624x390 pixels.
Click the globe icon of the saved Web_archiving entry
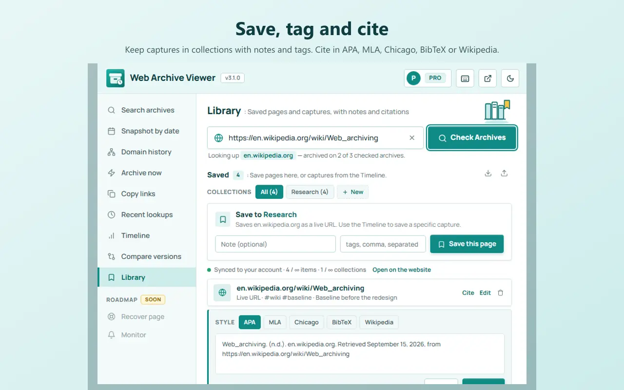pos(222,292)
